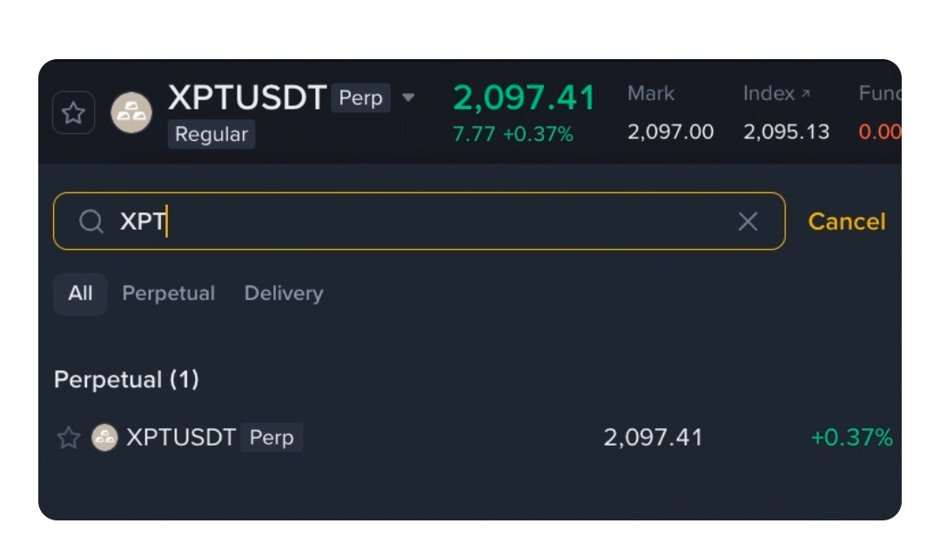Switch to the Perpetual tab
Viewport: 940px width, 550px height.
click(x=168, y=293)
